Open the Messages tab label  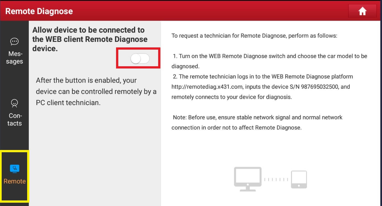[x=14, y=58]
